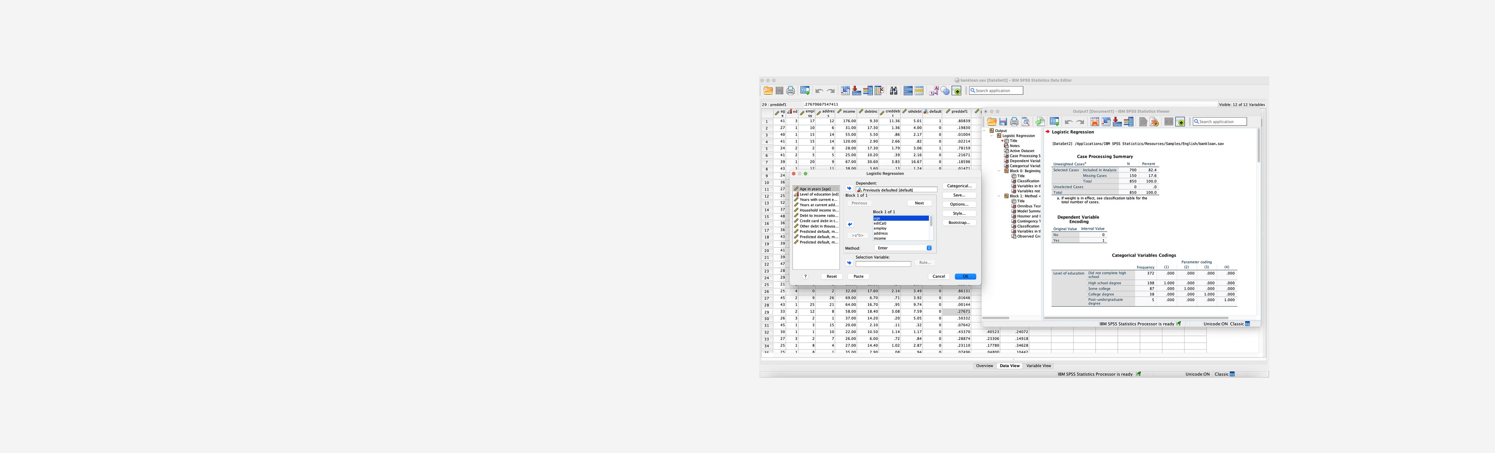Select 'ed(Cat)' in covariates list

click(x=901, y=223)
